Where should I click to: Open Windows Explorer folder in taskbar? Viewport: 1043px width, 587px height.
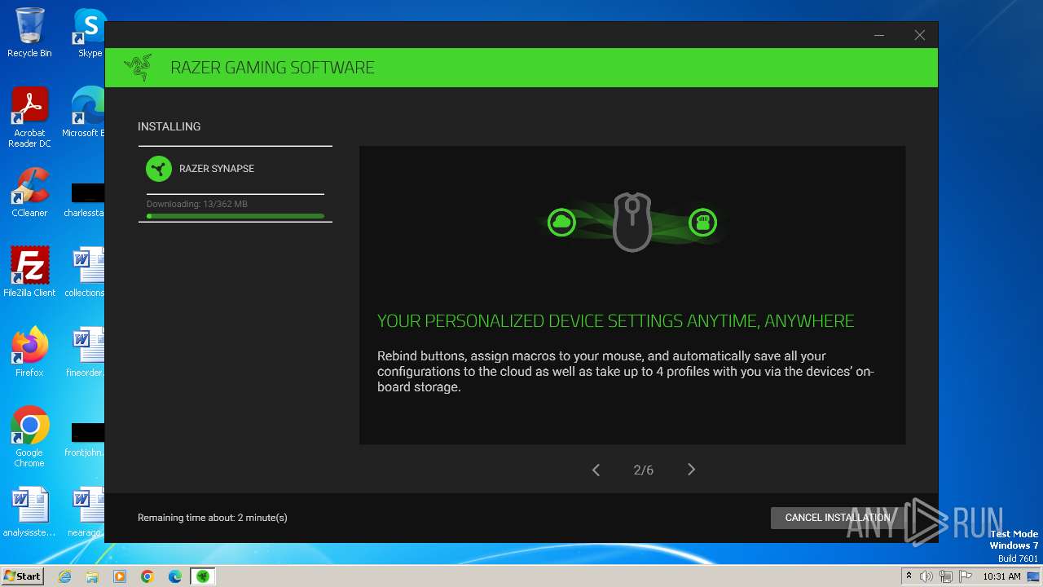click(x=92, y=576)
